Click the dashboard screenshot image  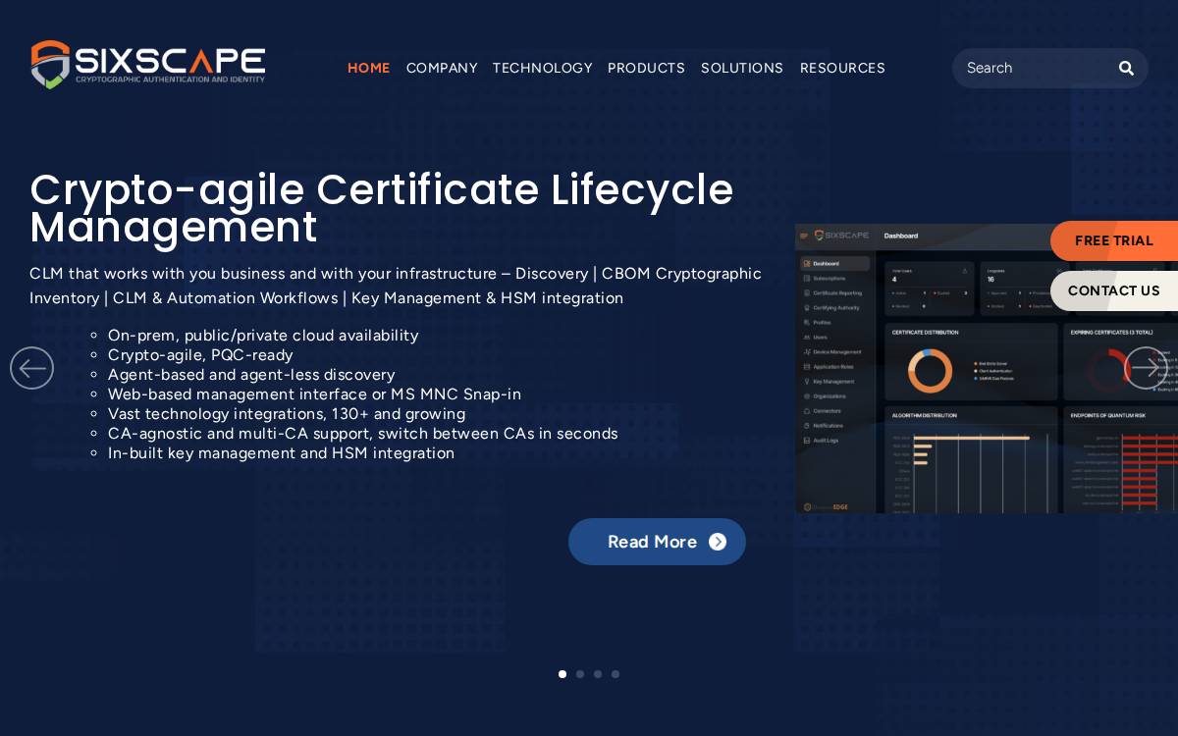tap(987, 368)
